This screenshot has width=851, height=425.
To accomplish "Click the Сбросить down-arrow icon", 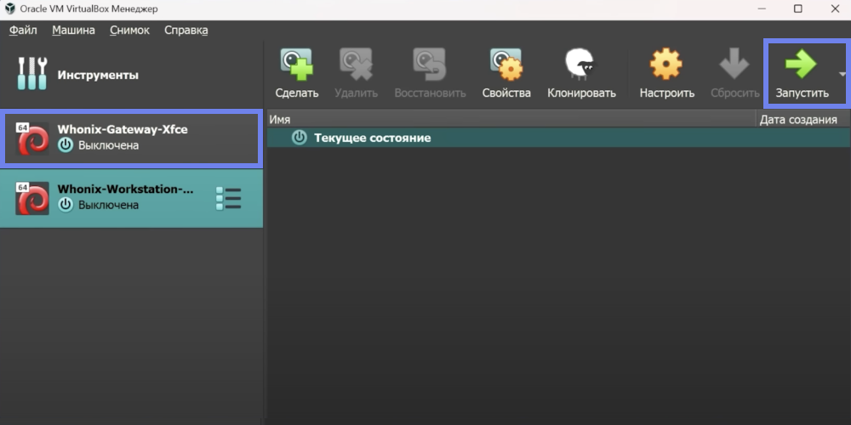I will [x=734, y=65].
